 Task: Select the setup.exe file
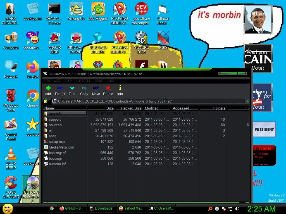coord(56,142)
